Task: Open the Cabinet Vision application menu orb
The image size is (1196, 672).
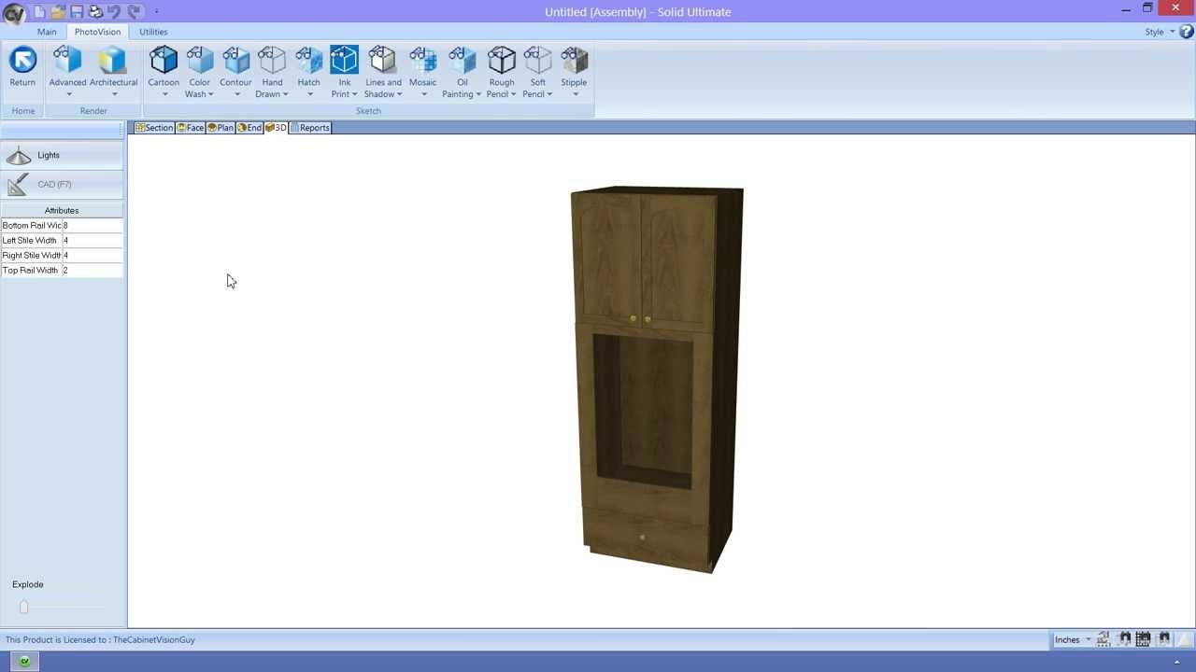Action: [14, 12]
